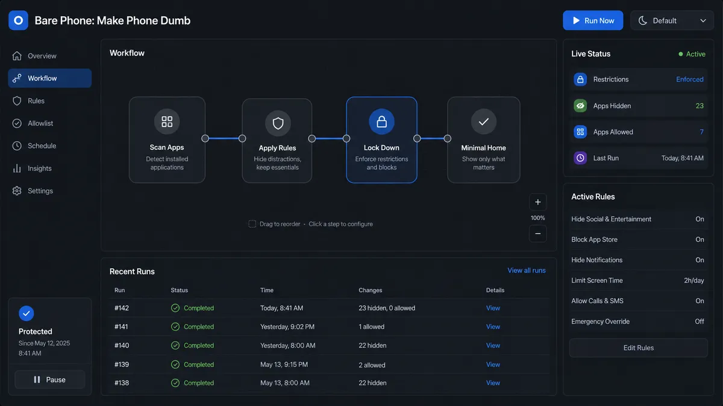
Task: Pause protection with the Pause button
Action: pyautogui.click(x=50, y=380)
